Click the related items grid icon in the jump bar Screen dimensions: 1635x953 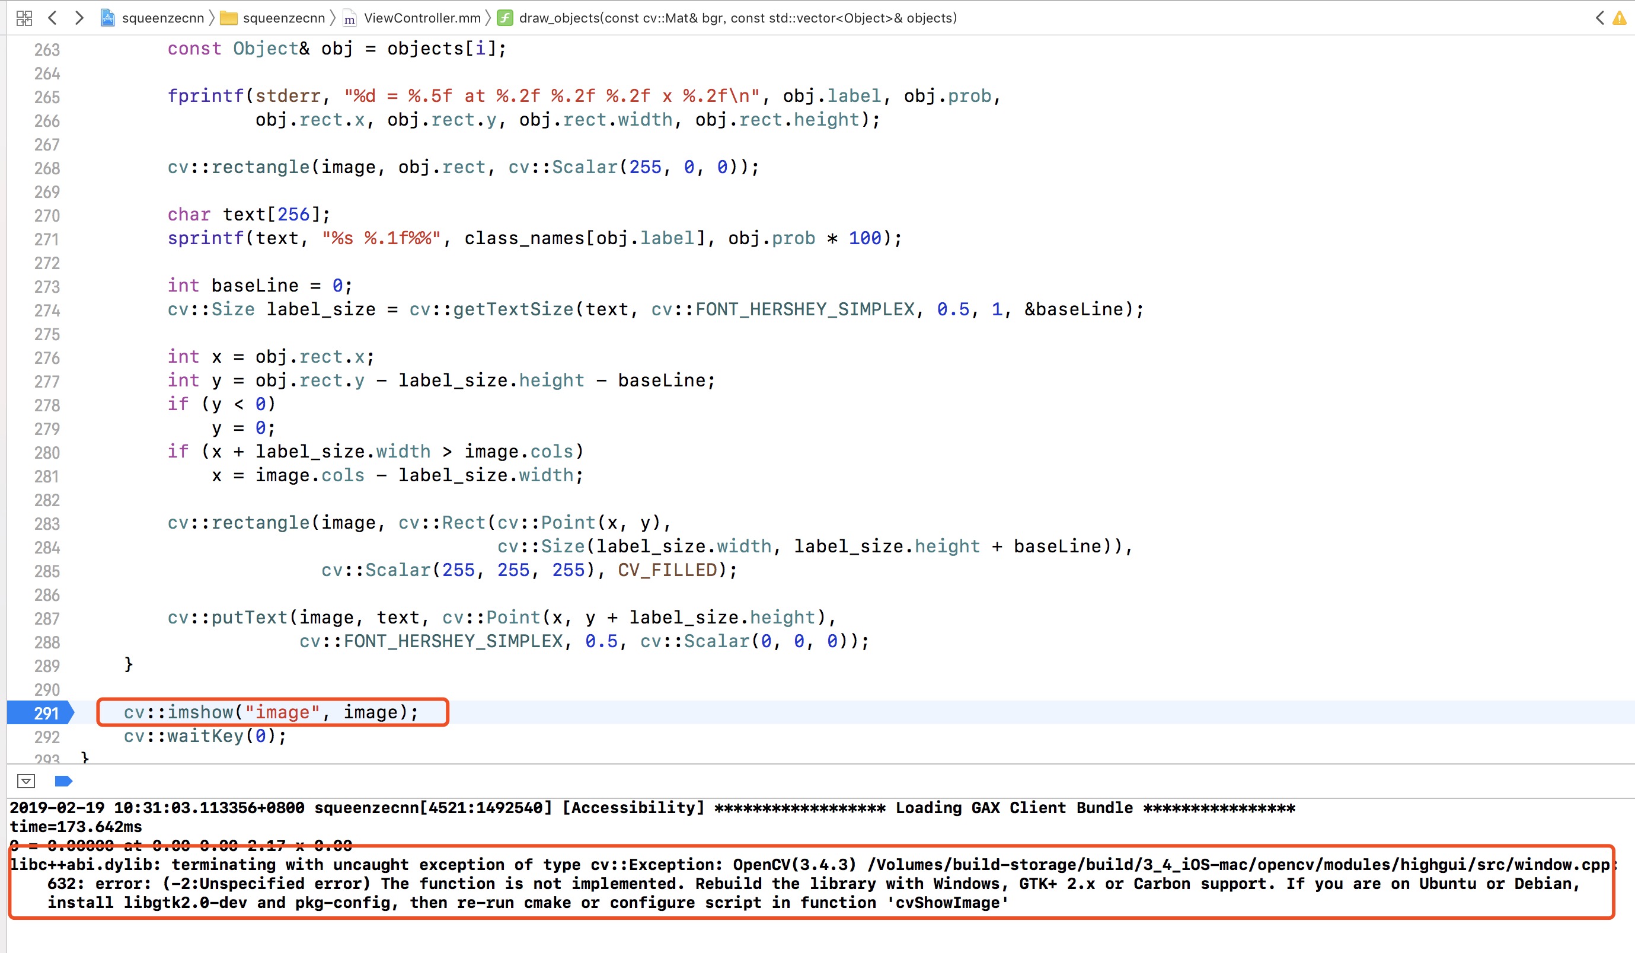click(x=24, y=18)
